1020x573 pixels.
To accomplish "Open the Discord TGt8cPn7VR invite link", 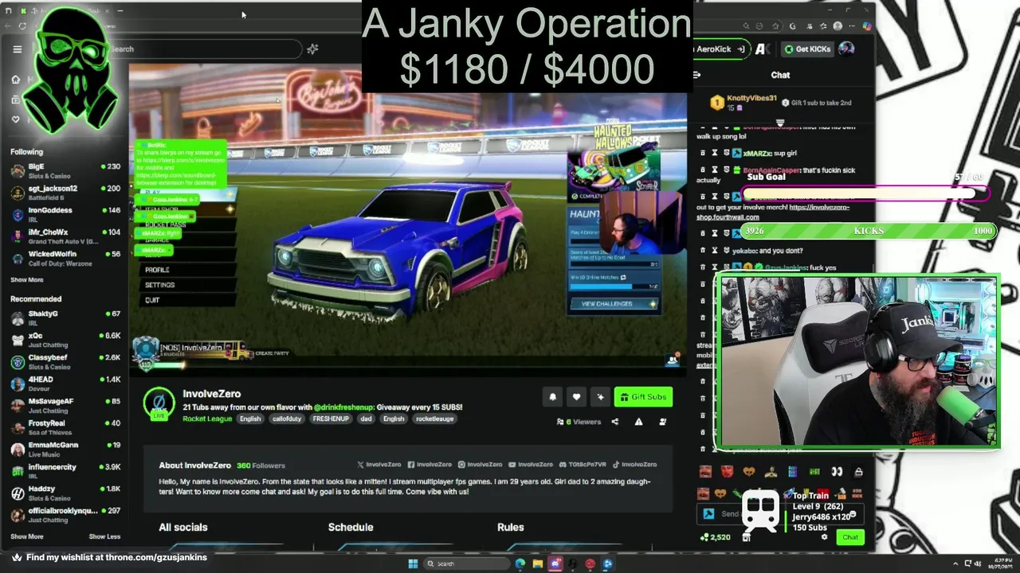I will [x=583, y=465].
